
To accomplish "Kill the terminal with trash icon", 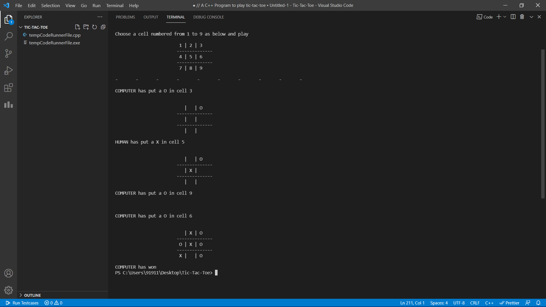I will pyautogui.click(x=522, y=17).
